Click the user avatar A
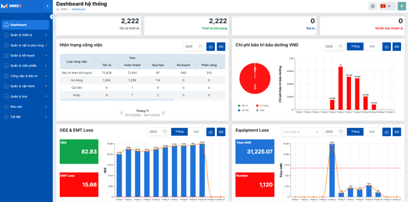The image size is (408, 202). coord(402,6)
